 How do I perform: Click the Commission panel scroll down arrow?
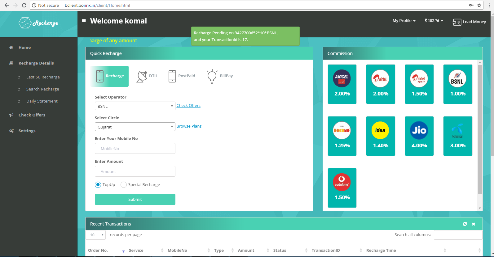pos(480,208)
